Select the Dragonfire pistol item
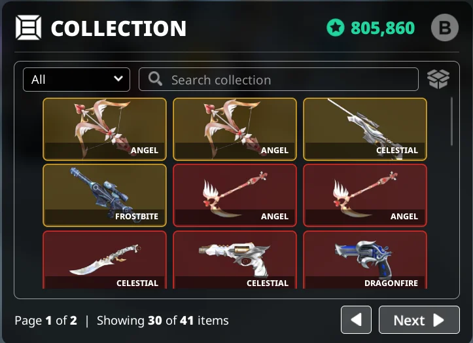 365,260
